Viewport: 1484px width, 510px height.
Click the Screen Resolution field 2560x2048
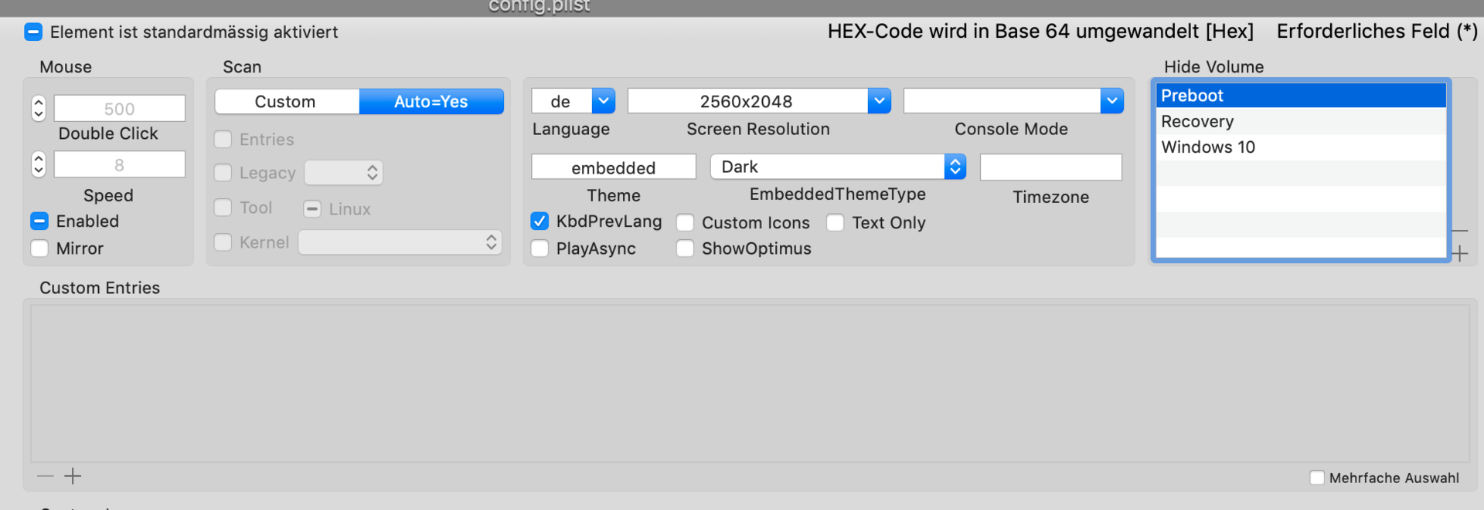tap(747, 101)
